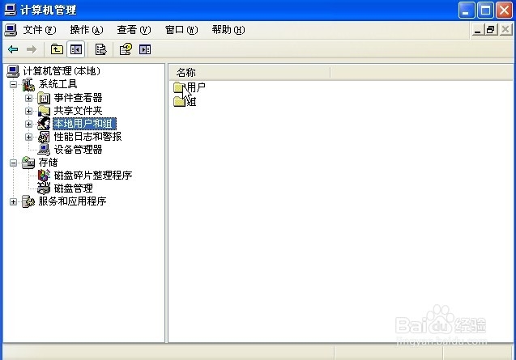This screenshot has width=516, height=360.
Task: Expand the 性能日志和警报 node
Action: pos(28,137)
